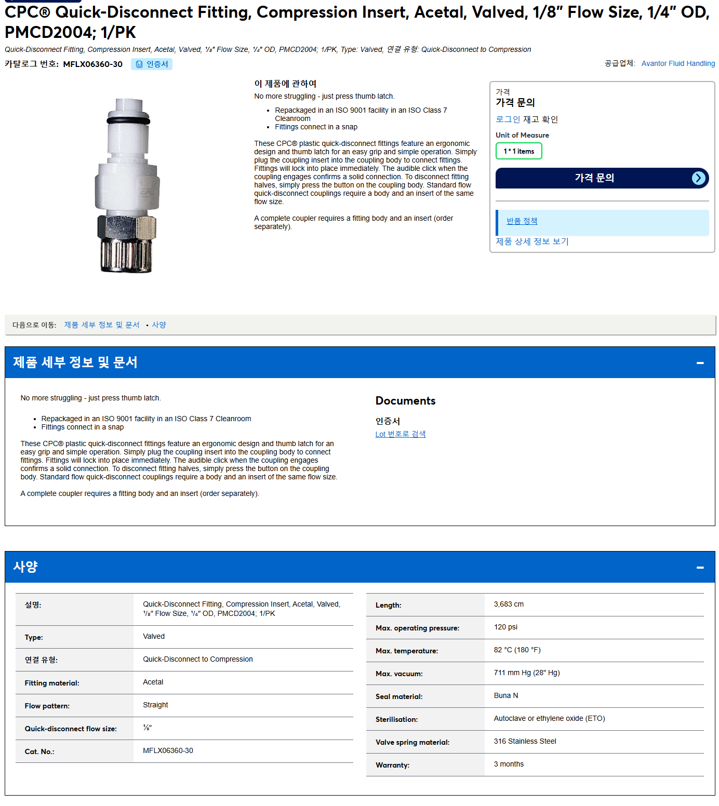Open the Avantor Fluid Handling supplier link

pyautogui.click(x=678, y=63)
